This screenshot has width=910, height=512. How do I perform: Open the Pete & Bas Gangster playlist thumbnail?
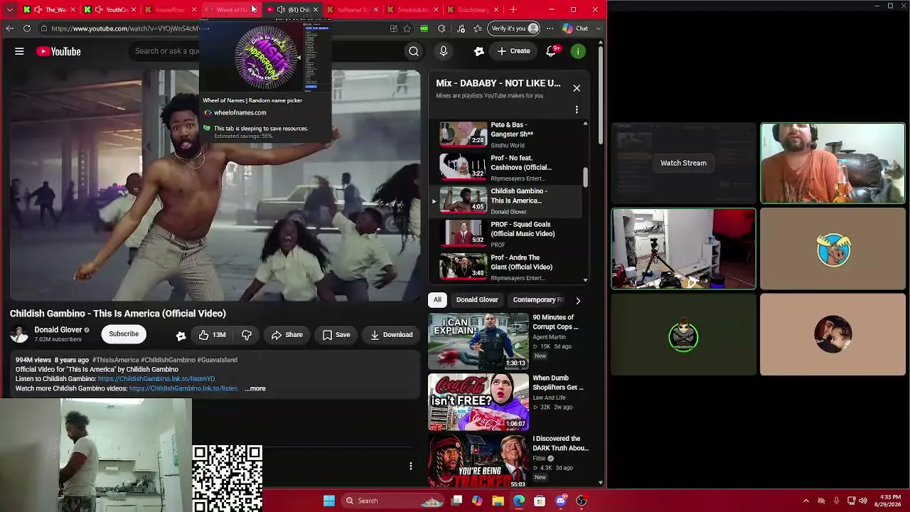(x=464, y=134)
